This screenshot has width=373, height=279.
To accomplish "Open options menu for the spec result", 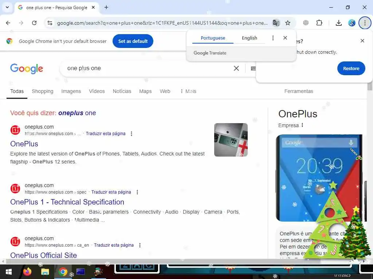I will click(137, 192).
